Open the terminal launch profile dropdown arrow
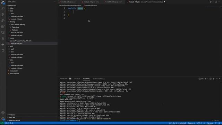Viewport: 222px width, 125px height. (x=207, y=79)
